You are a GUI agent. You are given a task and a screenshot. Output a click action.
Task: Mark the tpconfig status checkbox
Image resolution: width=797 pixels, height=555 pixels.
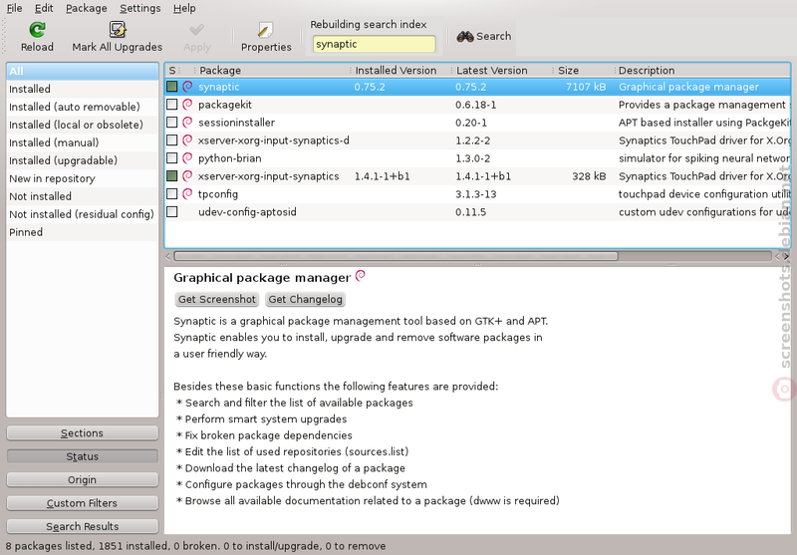pyautogui.click(x=172, y=193)
